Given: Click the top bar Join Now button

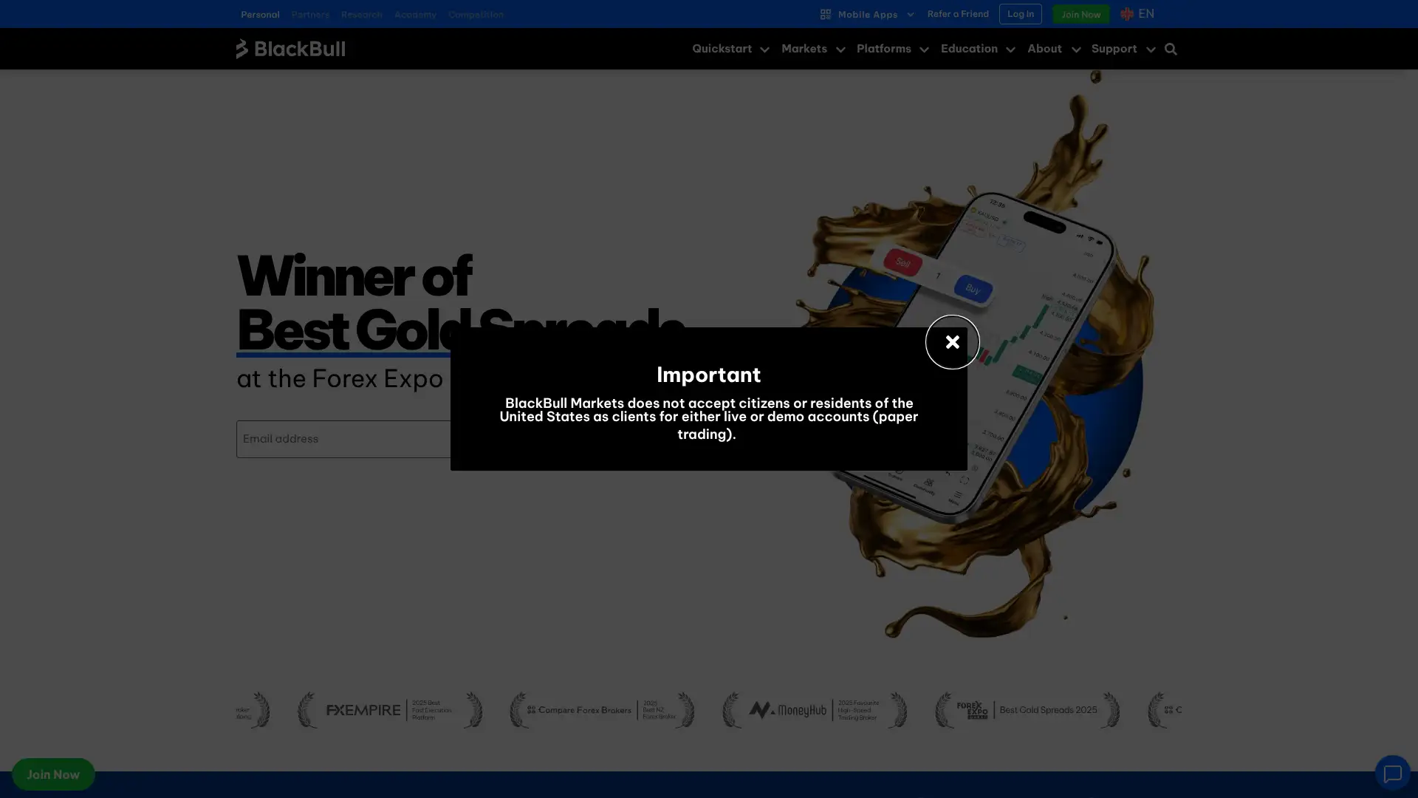Looking at the screenshot, I should point(1081,14).
